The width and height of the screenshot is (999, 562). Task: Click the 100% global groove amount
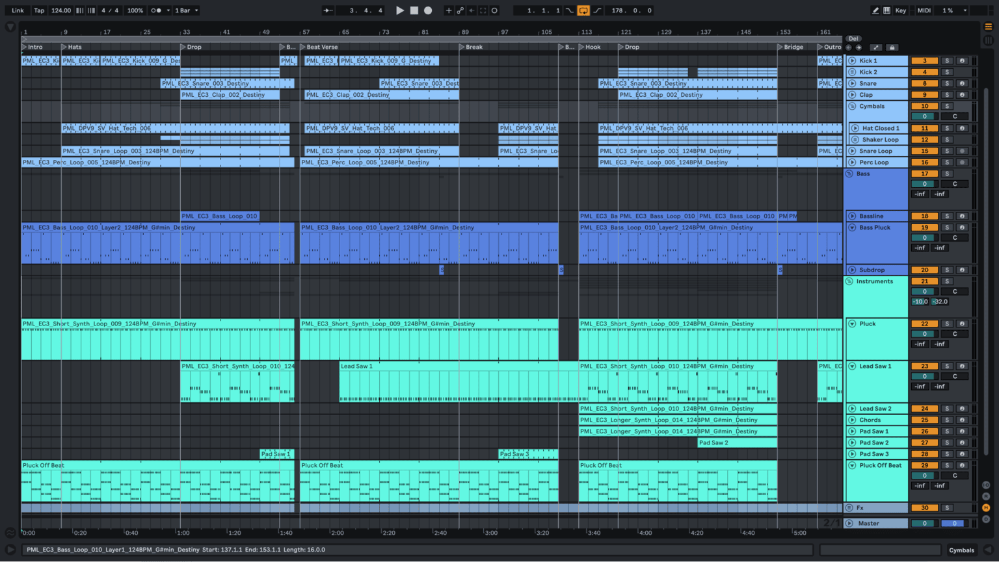point(135,10)
